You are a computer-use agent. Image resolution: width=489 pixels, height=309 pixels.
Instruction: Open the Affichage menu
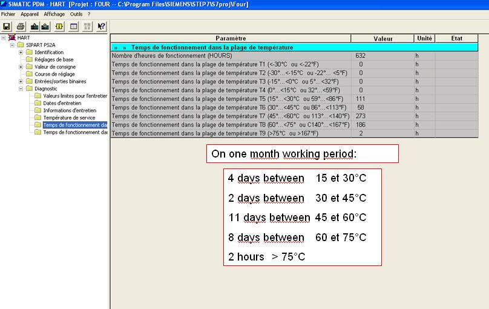(54, 14)
